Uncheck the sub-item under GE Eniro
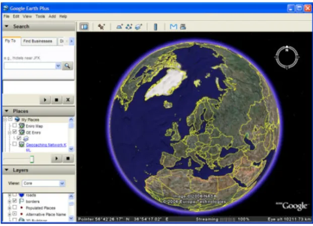The image size is (313, 226). [x=19, y=138]
